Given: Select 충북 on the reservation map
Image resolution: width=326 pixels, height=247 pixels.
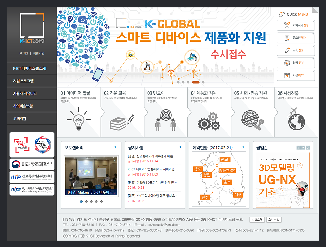Looking at the screenshot, I should [x=227, y=182].
